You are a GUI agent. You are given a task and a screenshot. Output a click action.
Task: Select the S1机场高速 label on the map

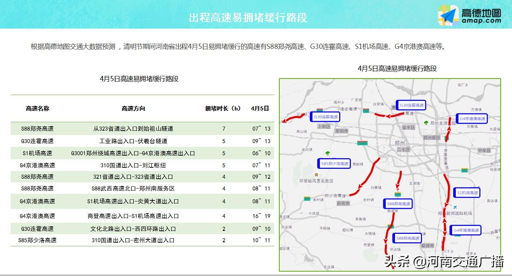[x=466, y=192]
